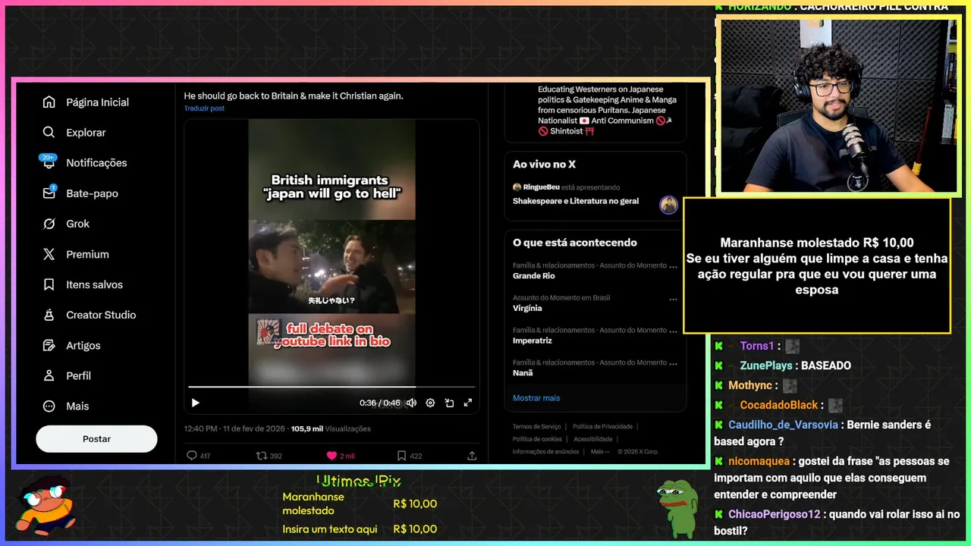Expand footer Mais options
The height and width of the screenshot is (546, 971).
(x=599, y=452)
